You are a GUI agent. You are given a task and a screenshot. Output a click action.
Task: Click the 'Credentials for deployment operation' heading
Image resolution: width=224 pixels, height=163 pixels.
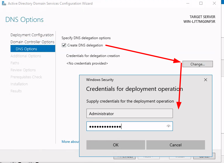[134, 89]
